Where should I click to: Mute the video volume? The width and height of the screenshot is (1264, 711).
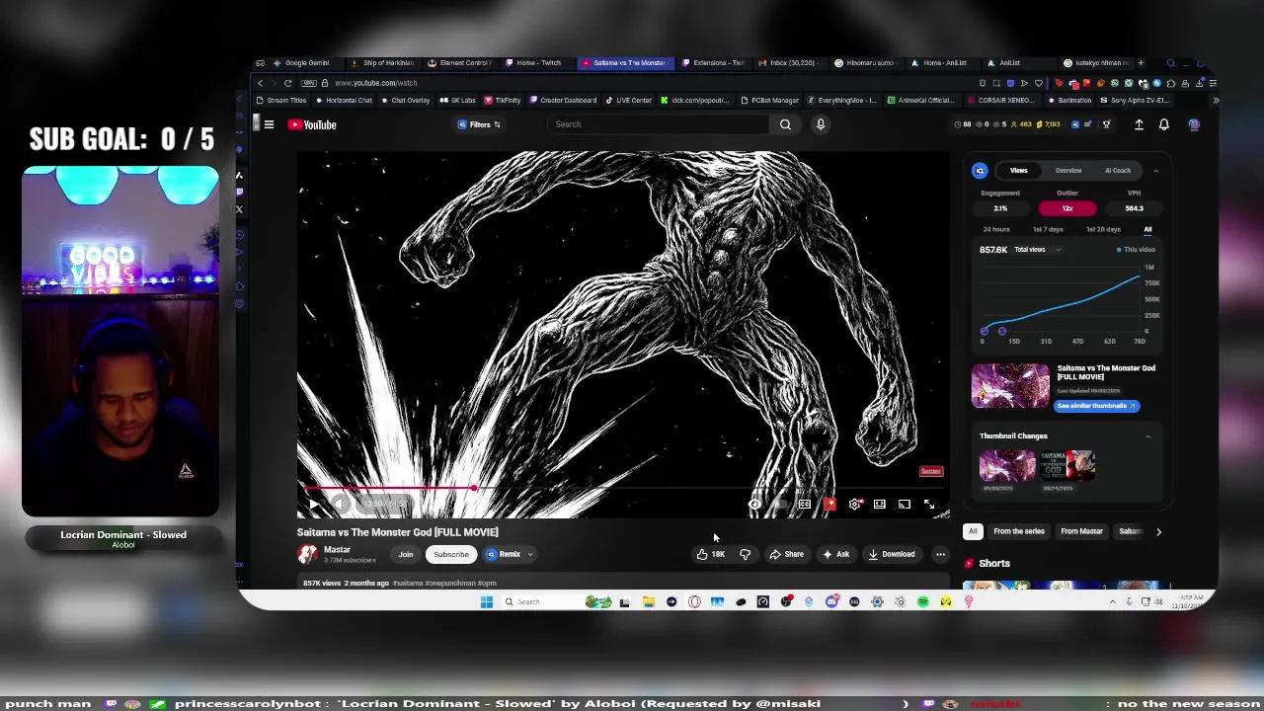tap(341, 505)
